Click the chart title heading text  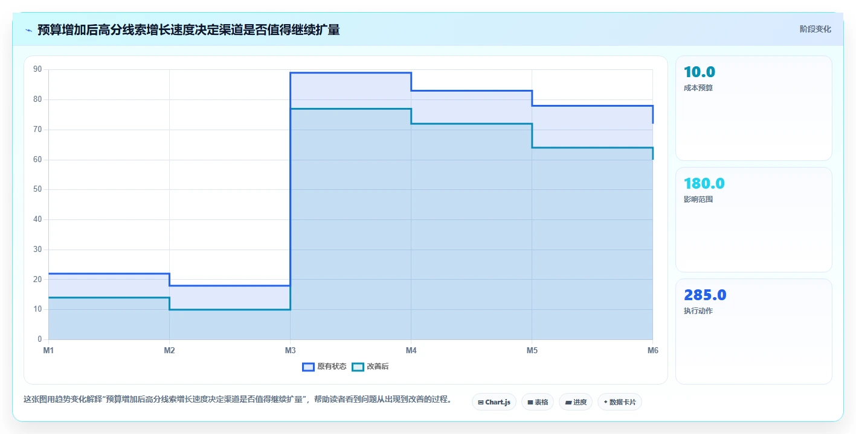tap(188, 30)
